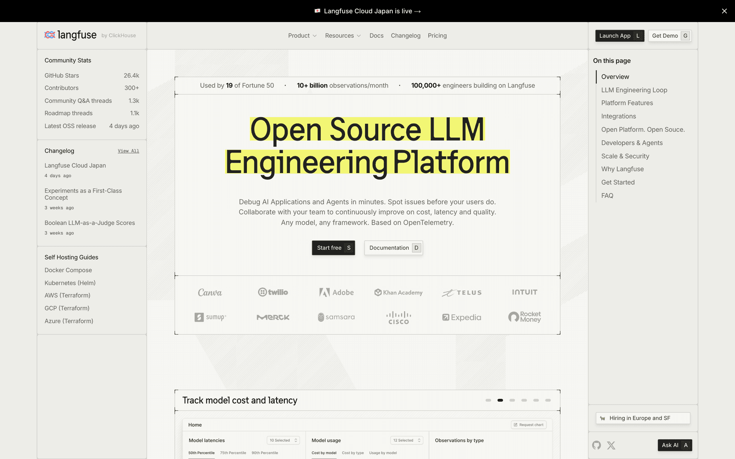Select the active second carousel dot
Screen dimensions: 735x459
[500, 400]
